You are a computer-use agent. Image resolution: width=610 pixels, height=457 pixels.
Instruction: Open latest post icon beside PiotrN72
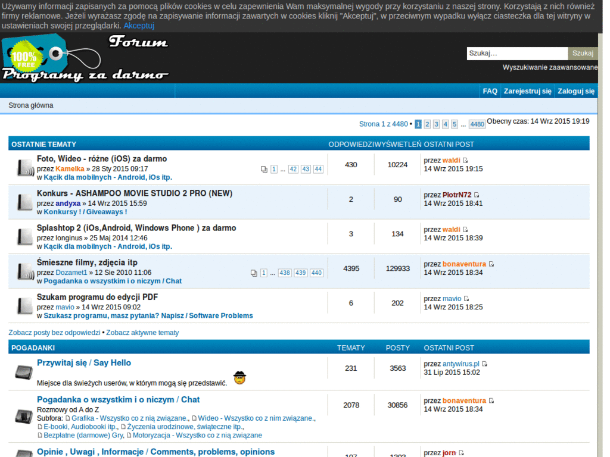pos(477,195)
